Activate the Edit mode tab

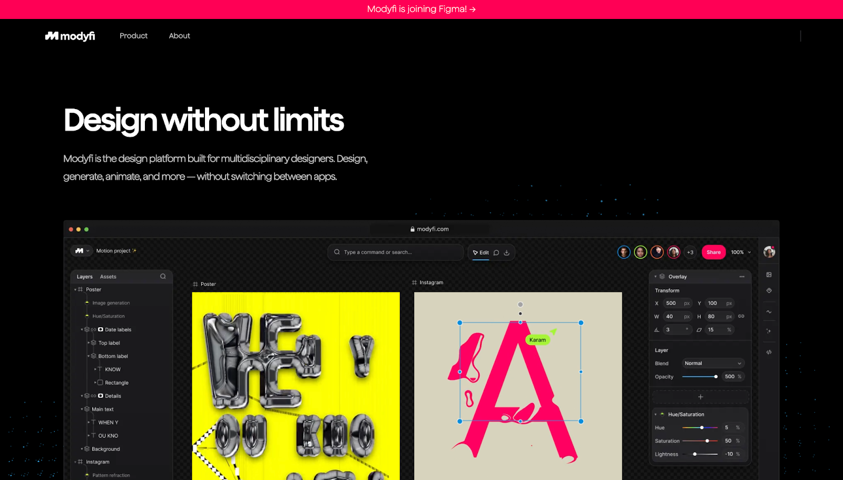click(481, 253)
